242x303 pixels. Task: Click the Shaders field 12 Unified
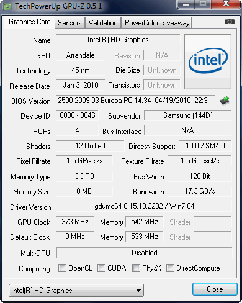click(90, 146)
